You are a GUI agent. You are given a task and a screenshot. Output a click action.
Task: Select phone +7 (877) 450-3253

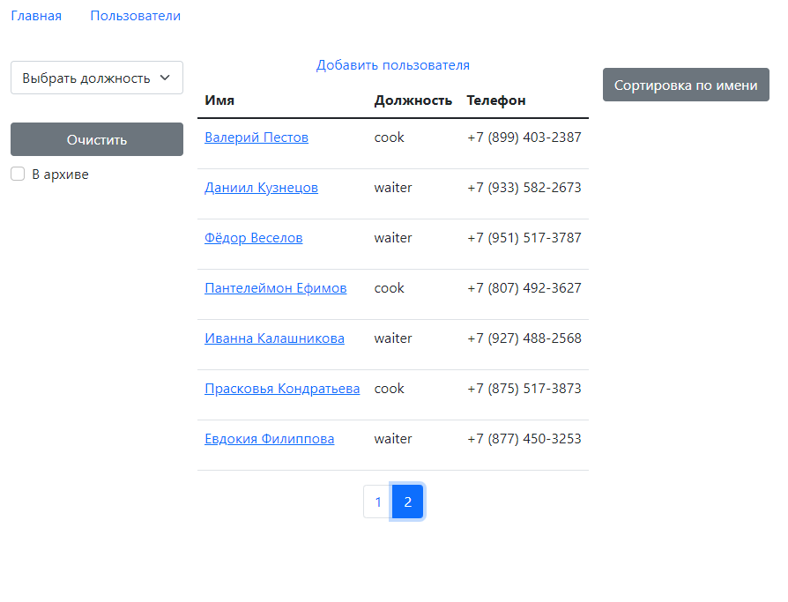[x=524, y=439]
